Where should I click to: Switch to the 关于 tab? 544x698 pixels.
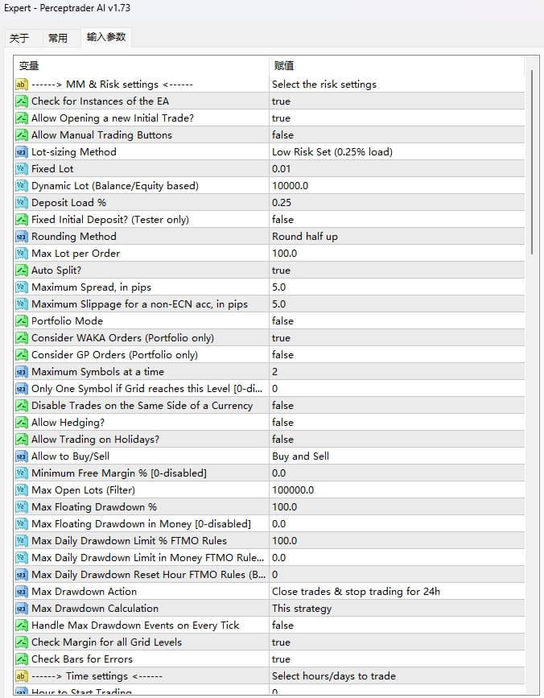19,38
